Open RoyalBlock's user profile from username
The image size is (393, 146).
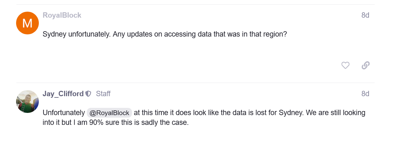[x=62, y=15]
